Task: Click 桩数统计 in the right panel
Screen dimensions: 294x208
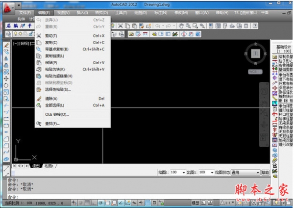Action: 285,96
